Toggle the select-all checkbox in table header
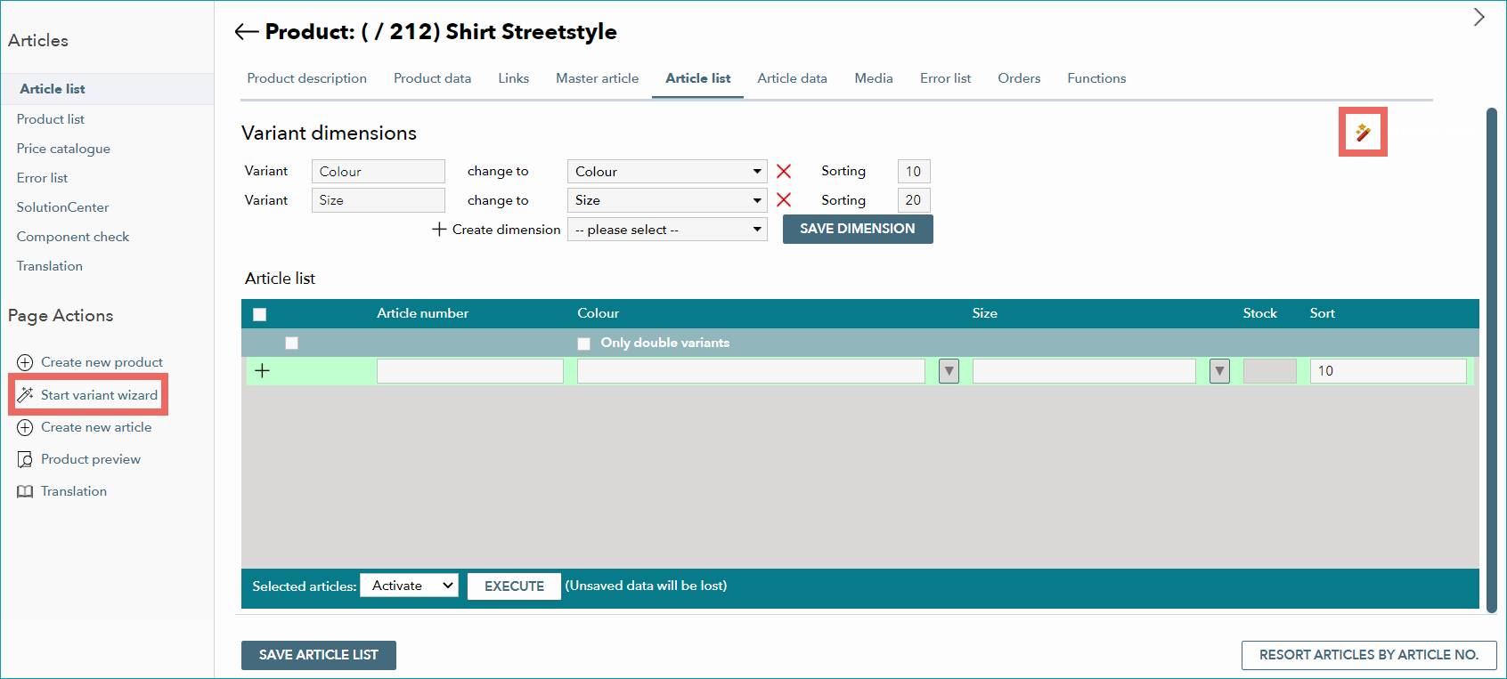The height and width of the screenshot is (679, 1507). tap(260, 314)
